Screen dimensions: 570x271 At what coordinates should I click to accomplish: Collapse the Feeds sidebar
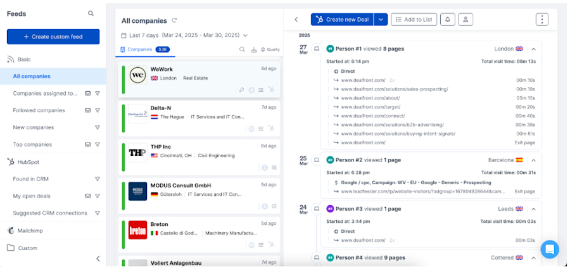pyautogui.click(x=98, y=258)
